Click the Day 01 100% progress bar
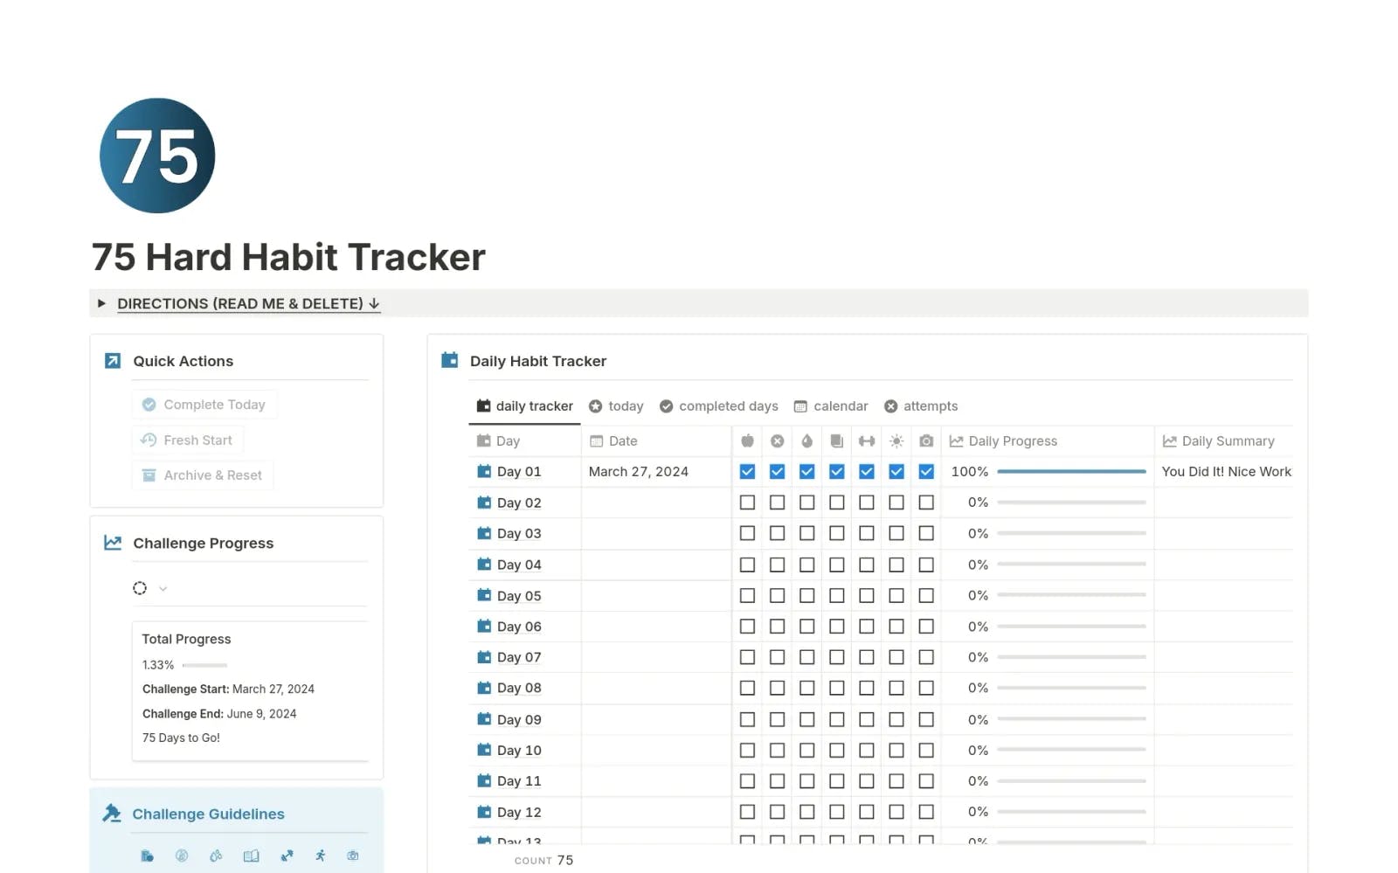Image resolution: width=1398 pixels, height=873 pixels. [x=1071, y=472]
